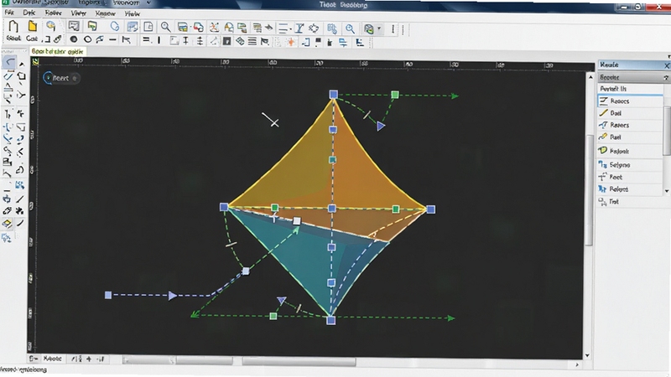The image size is (671, 377).
Task: Click the blue Y text style toolbar icon
Action: tap(299, 28)
